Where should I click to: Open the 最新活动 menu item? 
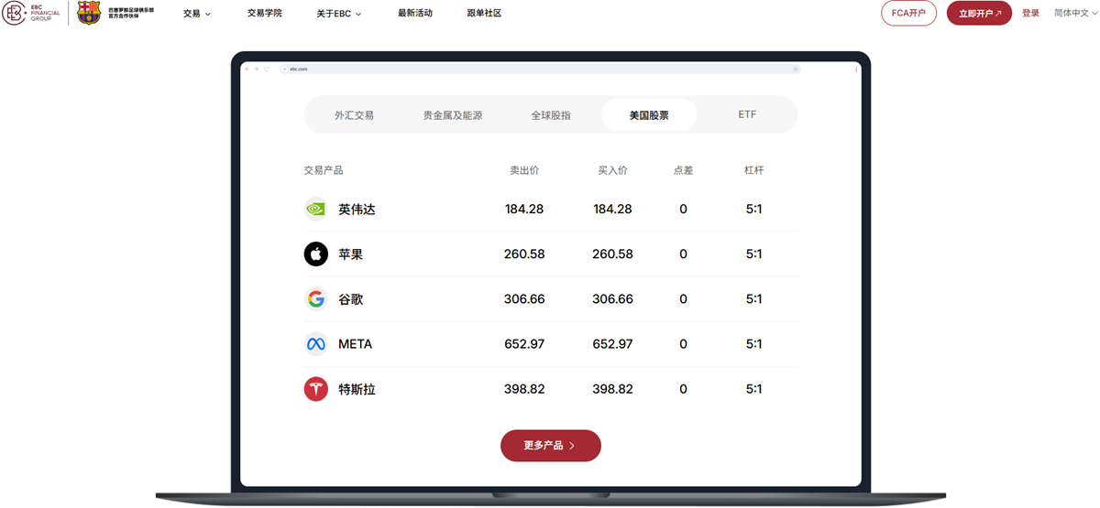(415, 14)
